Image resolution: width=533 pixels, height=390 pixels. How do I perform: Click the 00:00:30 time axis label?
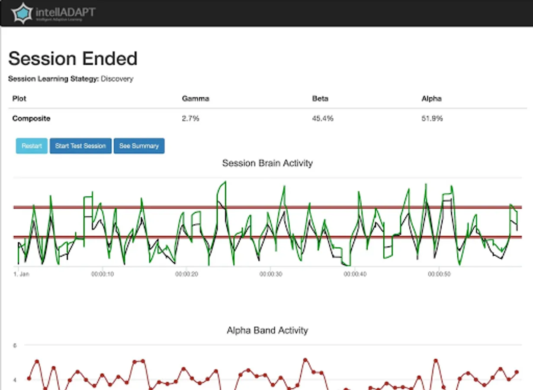(x=271, y=274)
